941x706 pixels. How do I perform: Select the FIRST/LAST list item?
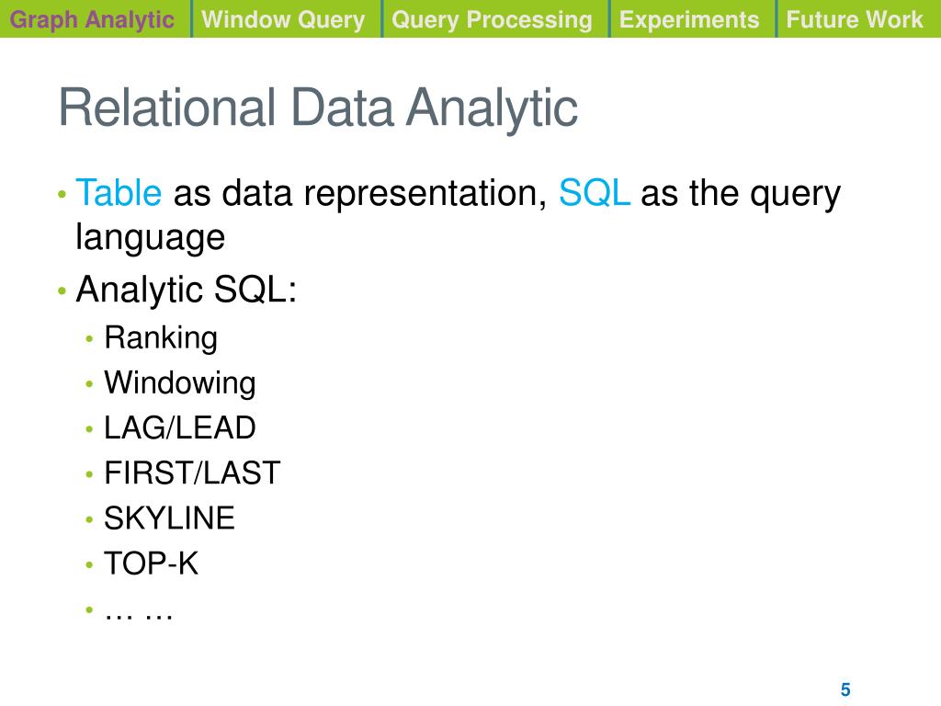[192, 473]
